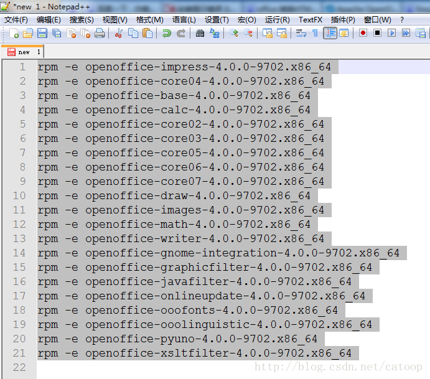Zoom out with the magnifier minus icon
430x379 pixels.
(x=248, y=33)
